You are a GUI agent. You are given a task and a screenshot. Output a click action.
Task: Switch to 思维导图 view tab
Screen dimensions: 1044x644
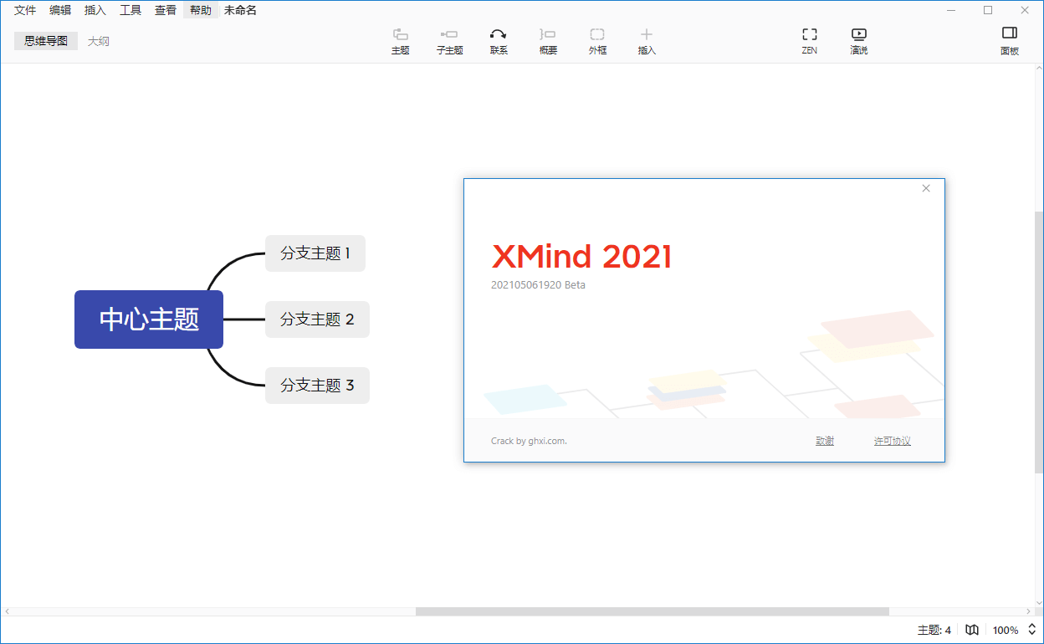[46, 41]
